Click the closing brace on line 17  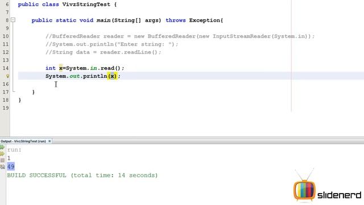click(33, 92)
